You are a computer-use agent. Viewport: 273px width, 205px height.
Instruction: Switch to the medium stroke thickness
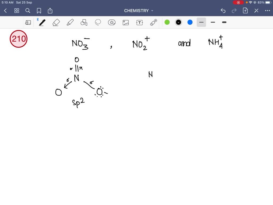[213, 22]
